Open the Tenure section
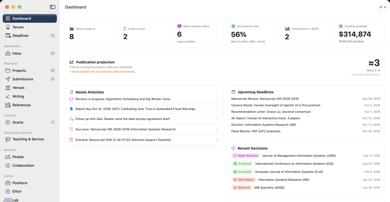Viewport: 390px width, 202px height. (x=30, y=27)
